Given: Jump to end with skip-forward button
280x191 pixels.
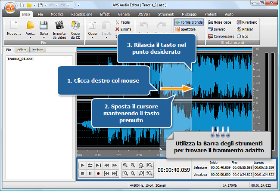Looking at the screenshot, I should coord(115,173).
